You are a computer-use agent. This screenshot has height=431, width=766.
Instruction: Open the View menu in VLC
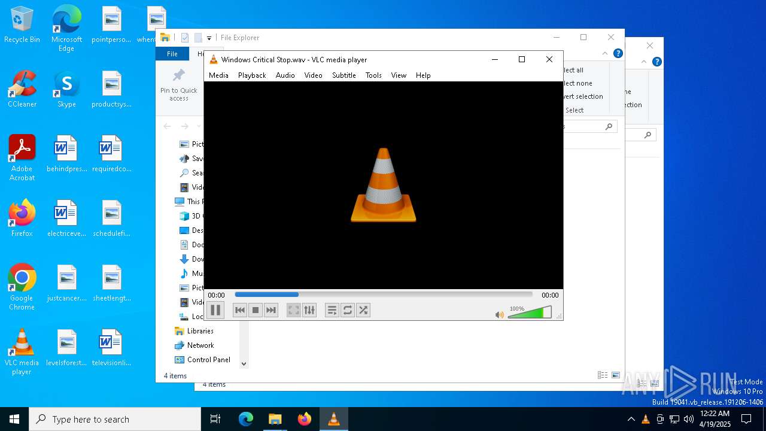click(x=399, y=75)
